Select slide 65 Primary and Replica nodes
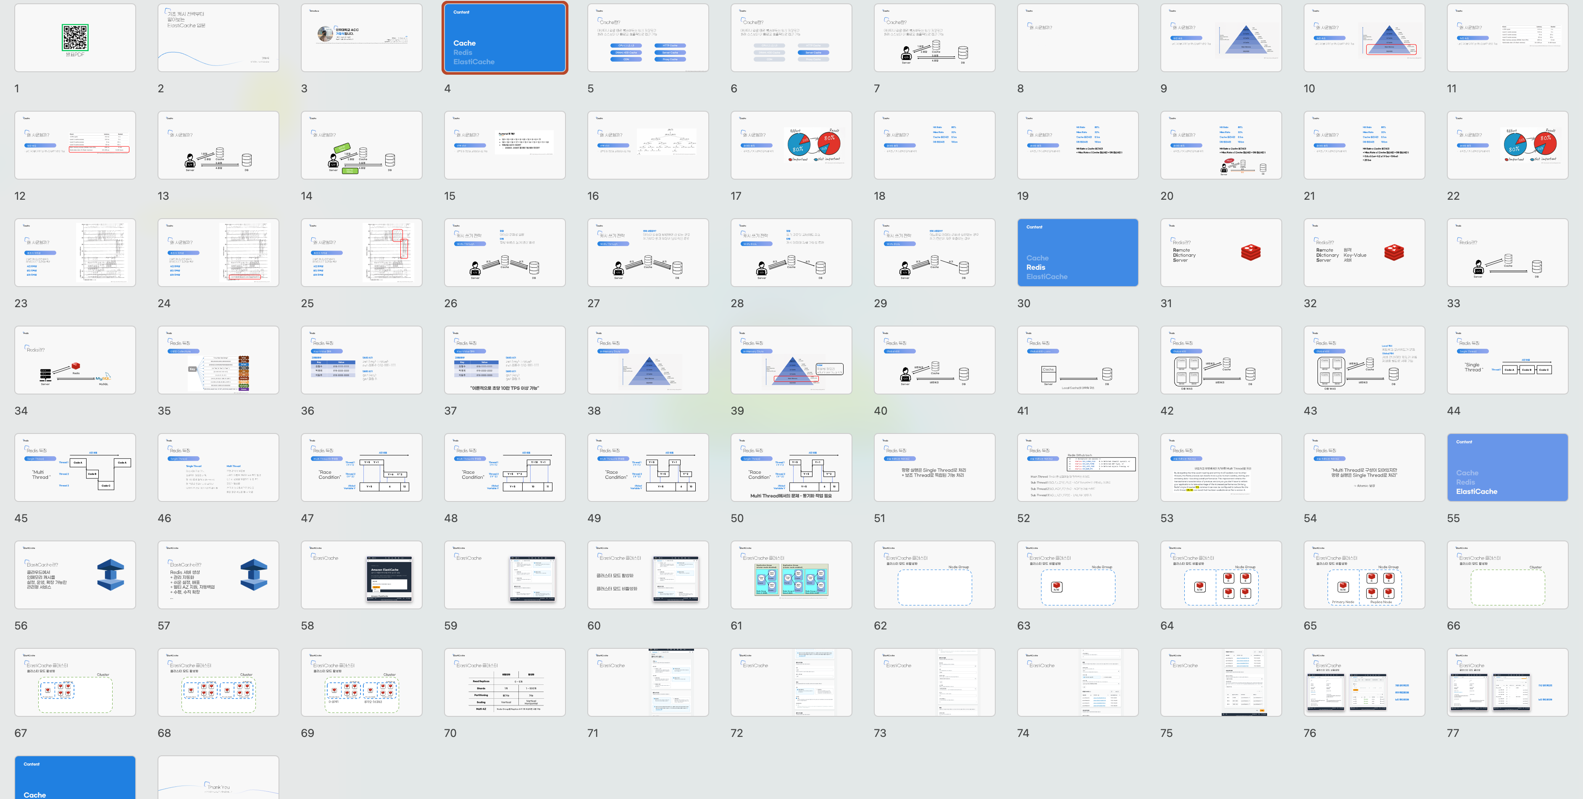 pyautogui.click(x=1364, y=574)
